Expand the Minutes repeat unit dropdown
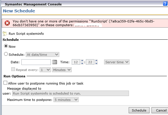This screenshot has height=115, width=168. 62,70
